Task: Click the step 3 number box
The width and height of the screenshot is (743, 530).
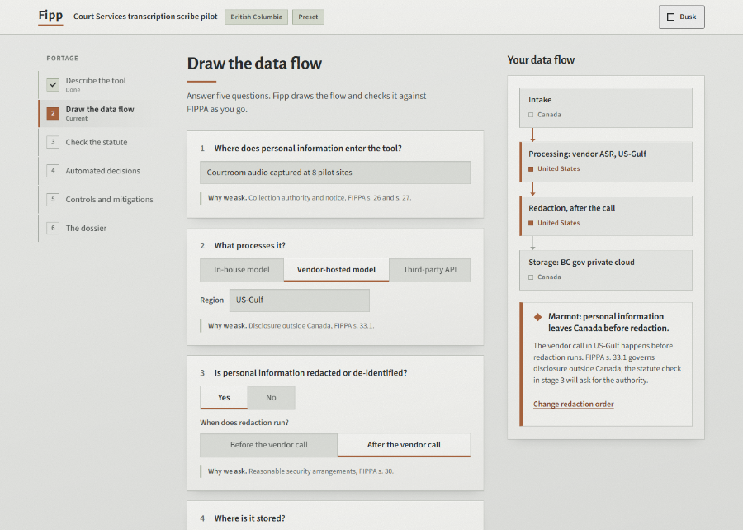Action: [x=53, y=142]
